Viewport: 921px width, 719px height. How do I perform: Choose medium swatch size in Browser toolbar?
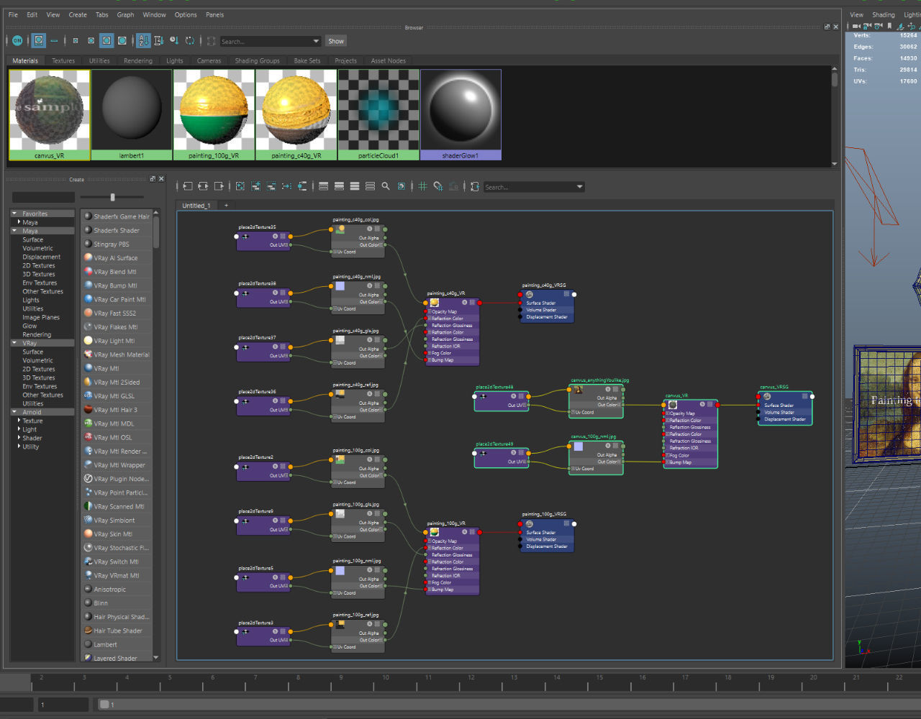[x=91, y=41]
